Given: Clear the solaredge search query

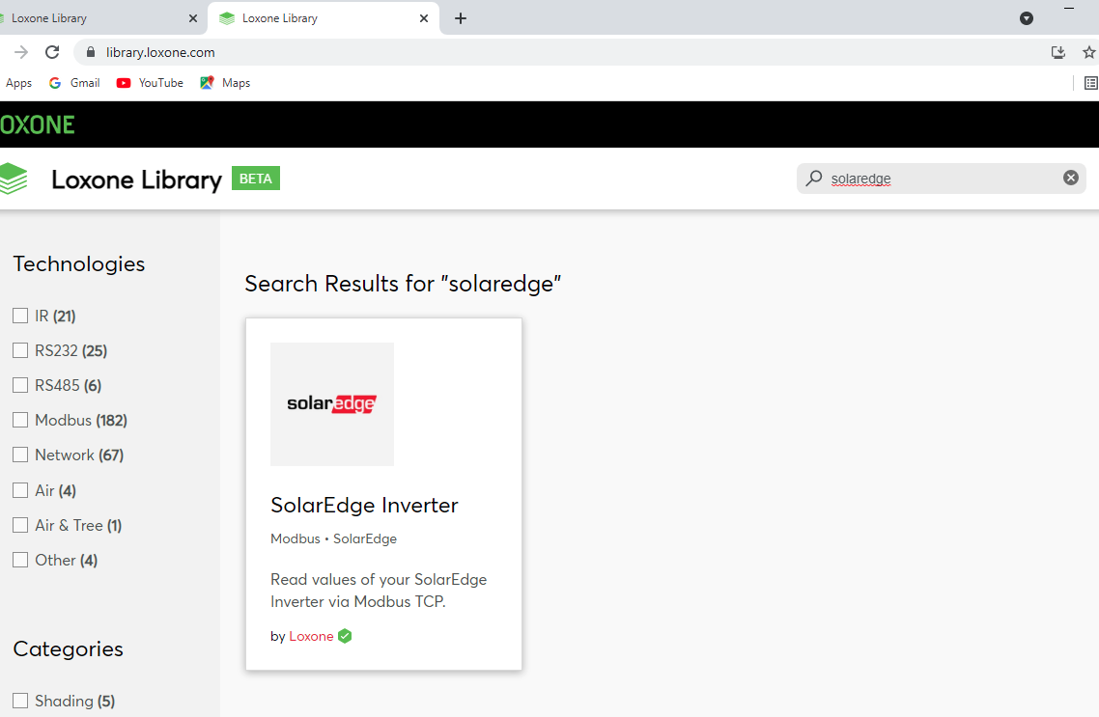Looking at the screenshot, I should point(1070,178).
